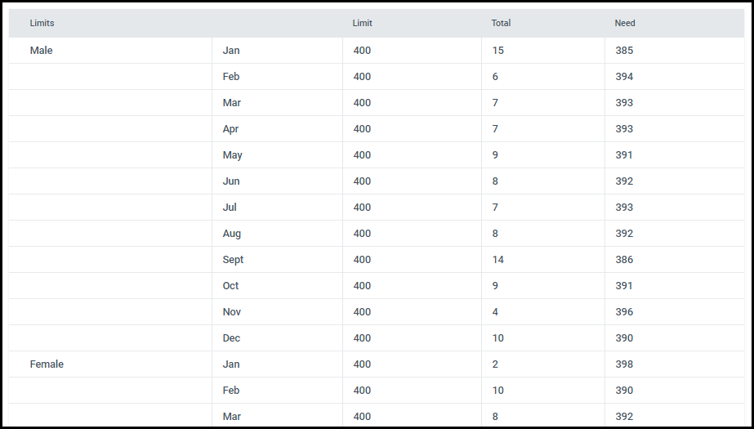Select the Male Dec month cell
Viewport: 754px width, 429px height.
pyautogui.click(x=277, y=338)
